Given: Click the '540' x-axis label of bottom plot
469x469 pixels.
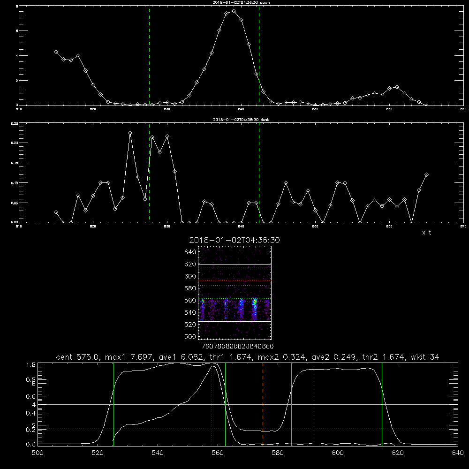Looking at the screenshot, I should coord(158,453).
